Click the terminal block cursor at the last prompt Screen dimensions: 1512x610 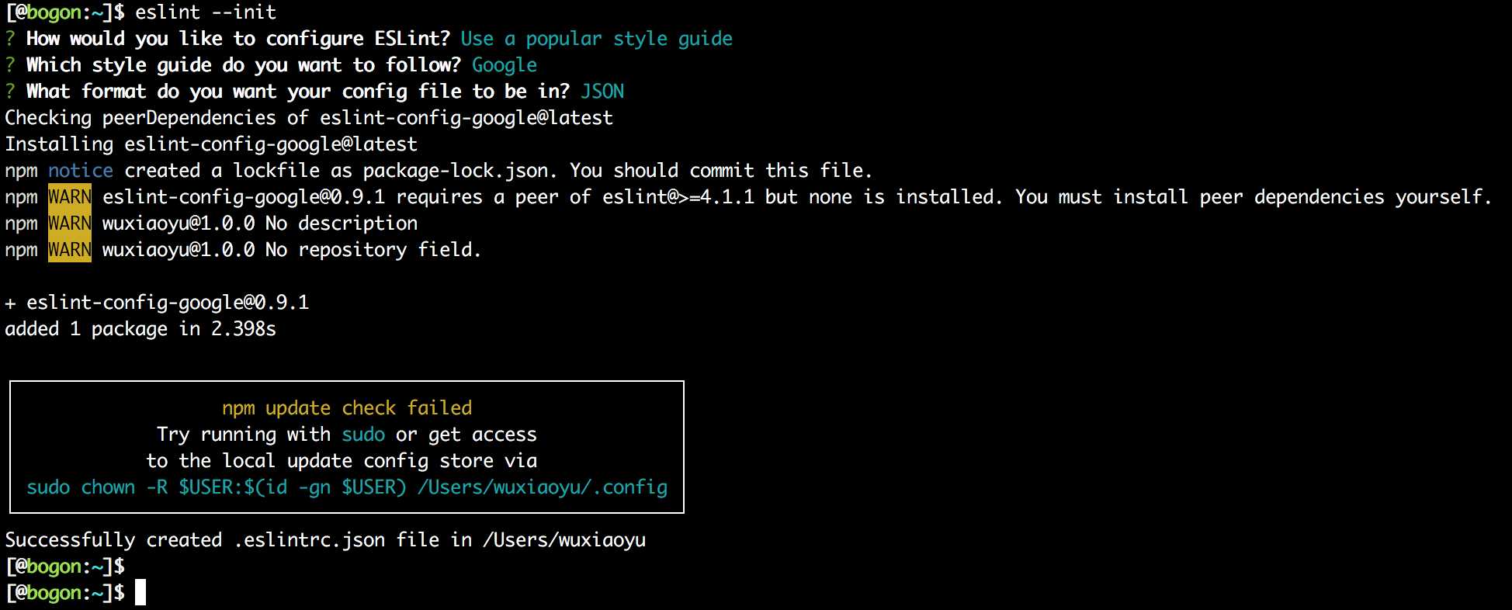140,593
